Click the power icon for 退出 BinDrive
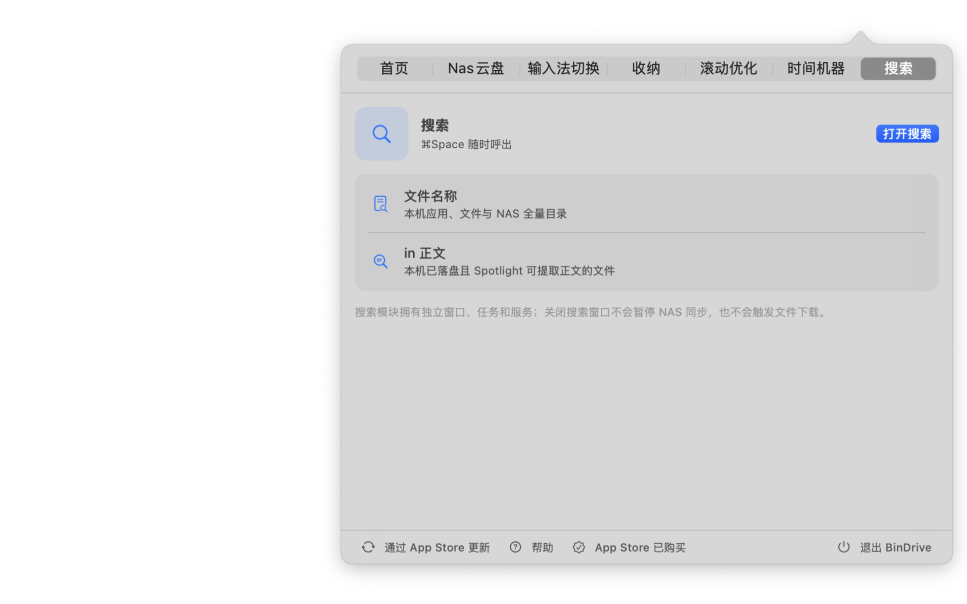Image resolution: width=967 pixels, height=604 pixels. (x=843, y=547)
